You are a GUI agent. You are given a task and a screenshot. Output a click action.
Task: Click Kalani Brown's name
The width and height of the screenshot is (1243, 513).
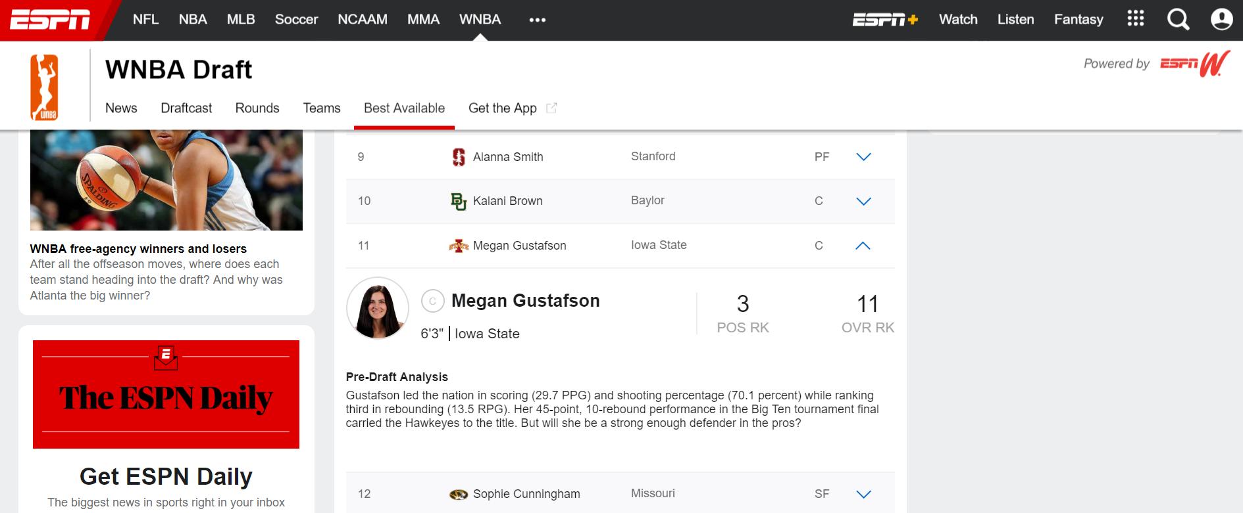pos(508,201)
